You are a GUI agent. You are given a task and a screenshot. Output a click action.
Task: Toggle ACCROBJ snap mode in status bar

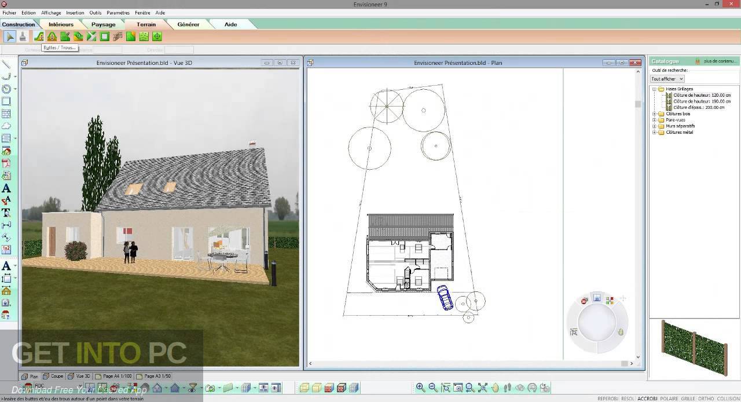pos(648,399)
